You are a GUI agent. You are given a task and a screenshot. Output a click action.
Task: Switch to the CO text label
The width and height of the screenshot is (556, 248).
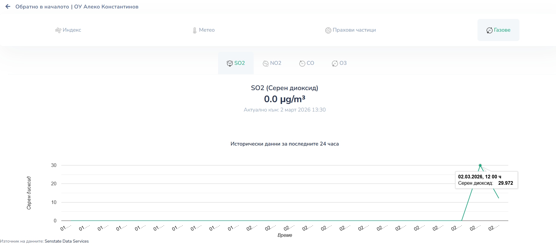pyautogui.click(x=310, y=63)
